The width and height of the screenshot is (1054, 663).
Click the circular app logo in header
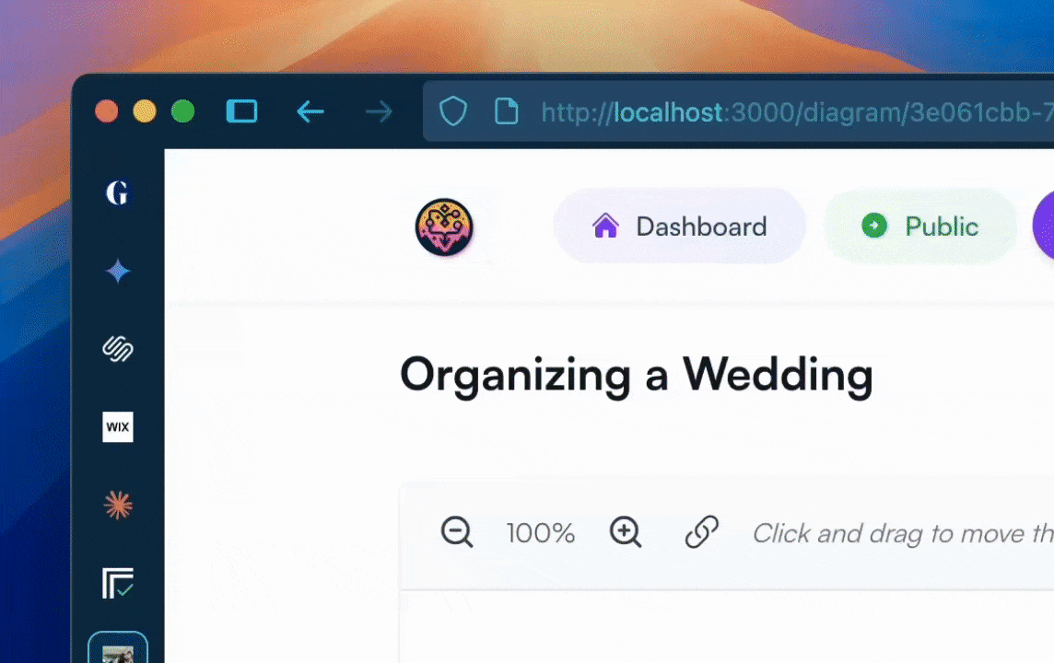[444, 227]
